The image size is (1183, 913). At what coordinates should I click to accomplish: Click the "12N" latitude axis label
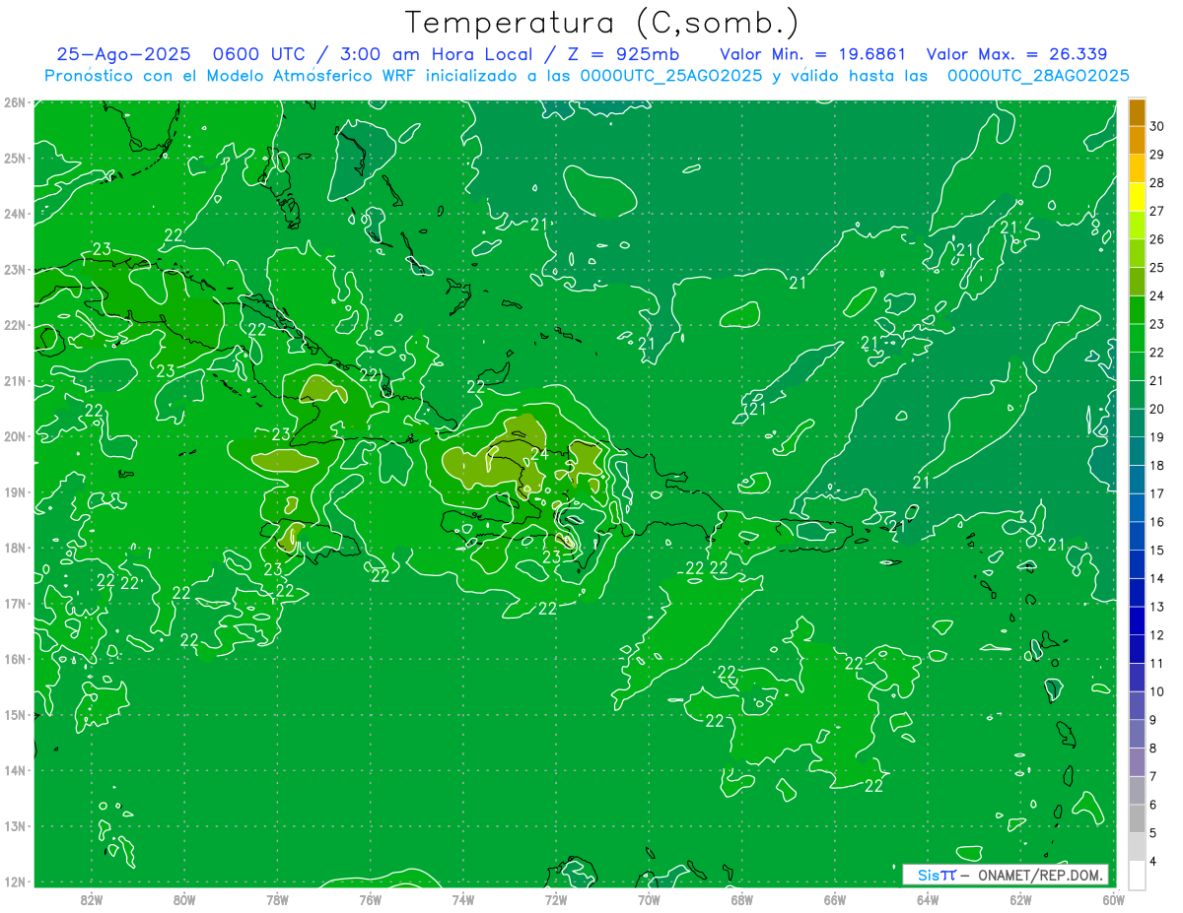tap(15, 881)
